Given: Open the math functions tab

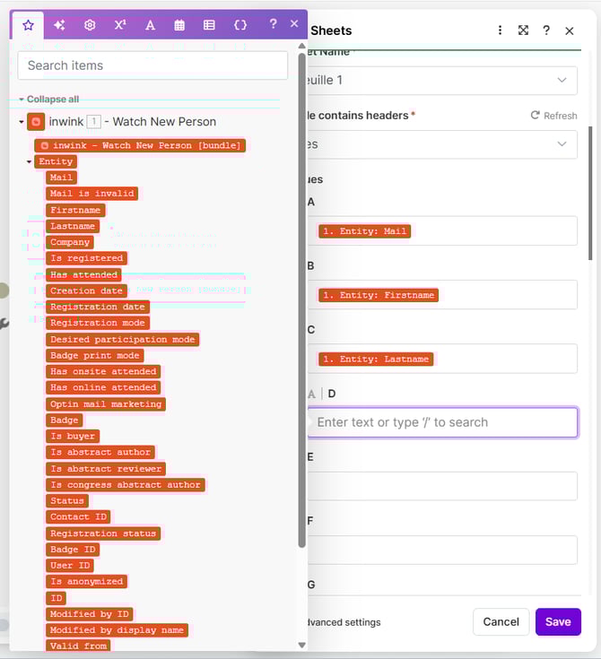Looking at the screenshot, I should click(x=119, y=25).
